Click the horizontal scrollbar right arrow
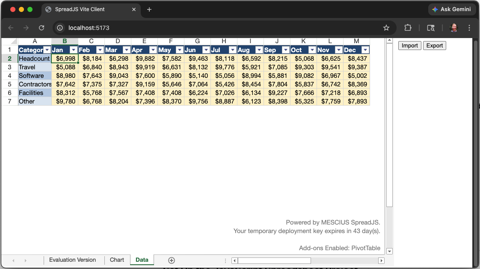 click(381, 260)
